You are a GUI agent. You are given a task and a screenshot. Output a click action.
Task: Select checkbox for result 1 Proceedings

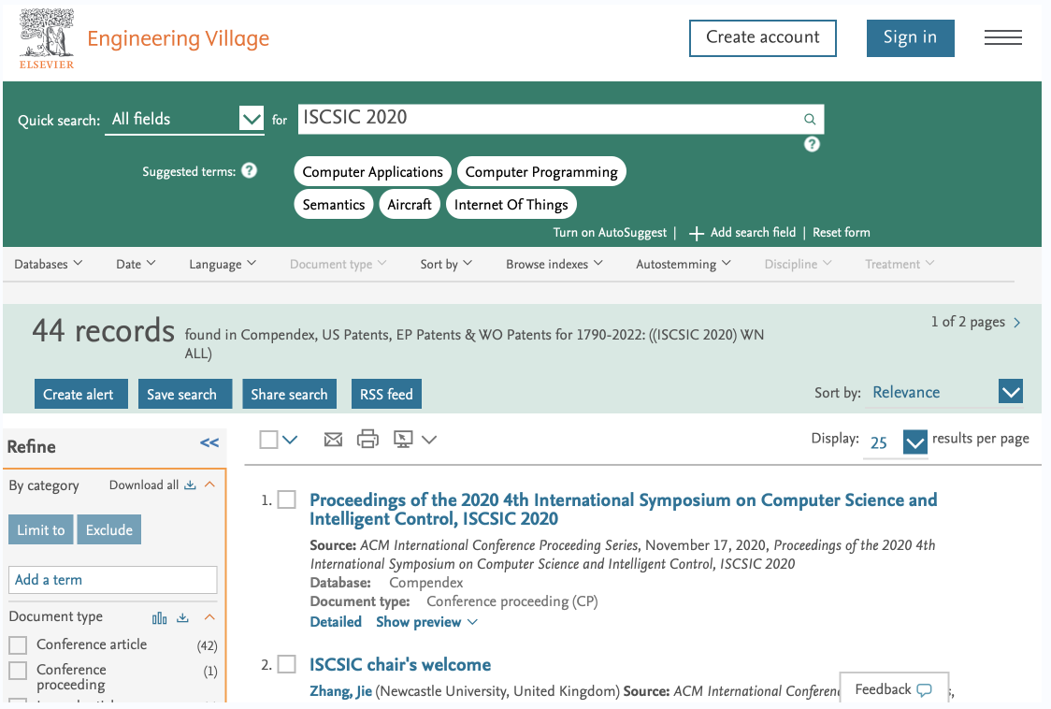tap(287, 499)
